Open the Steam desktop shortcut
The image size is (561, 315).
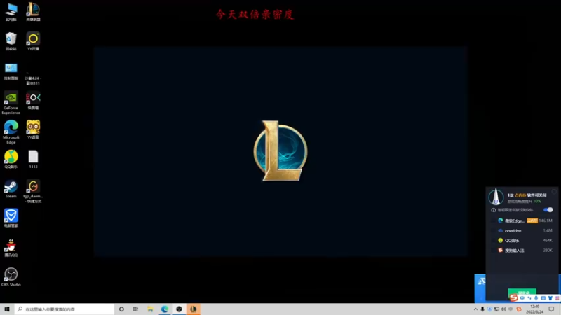click(x=11, y=189)
